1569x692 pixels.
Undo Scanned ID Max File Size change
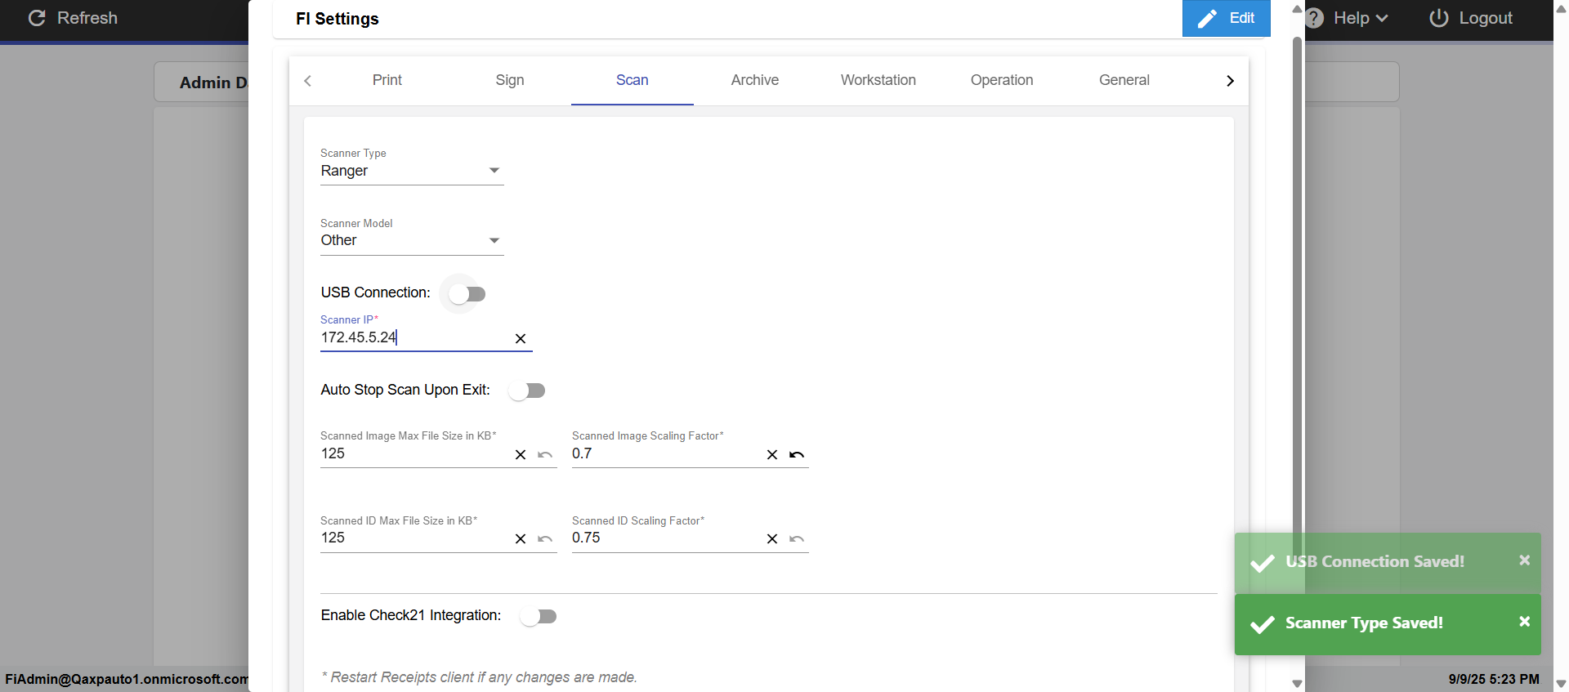click(545, 539)
